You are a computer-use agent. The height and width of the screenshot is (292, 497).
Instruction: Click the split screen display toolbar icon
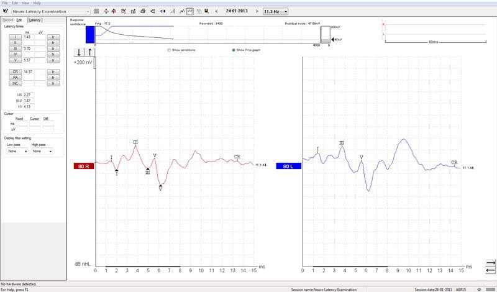pos(190,11)
